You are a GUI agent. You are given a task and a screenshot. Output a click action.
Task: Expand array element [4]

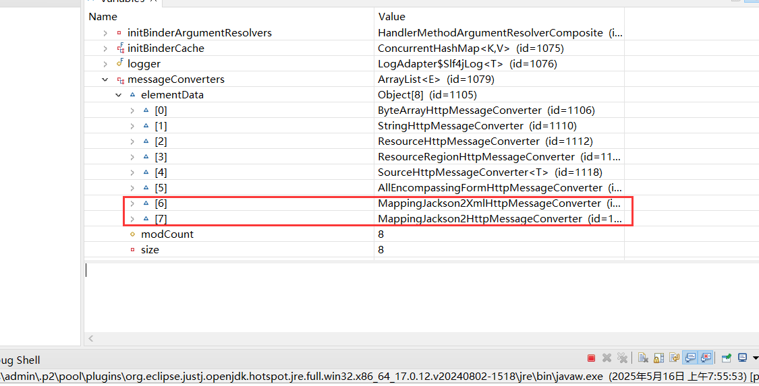point(132,172)
